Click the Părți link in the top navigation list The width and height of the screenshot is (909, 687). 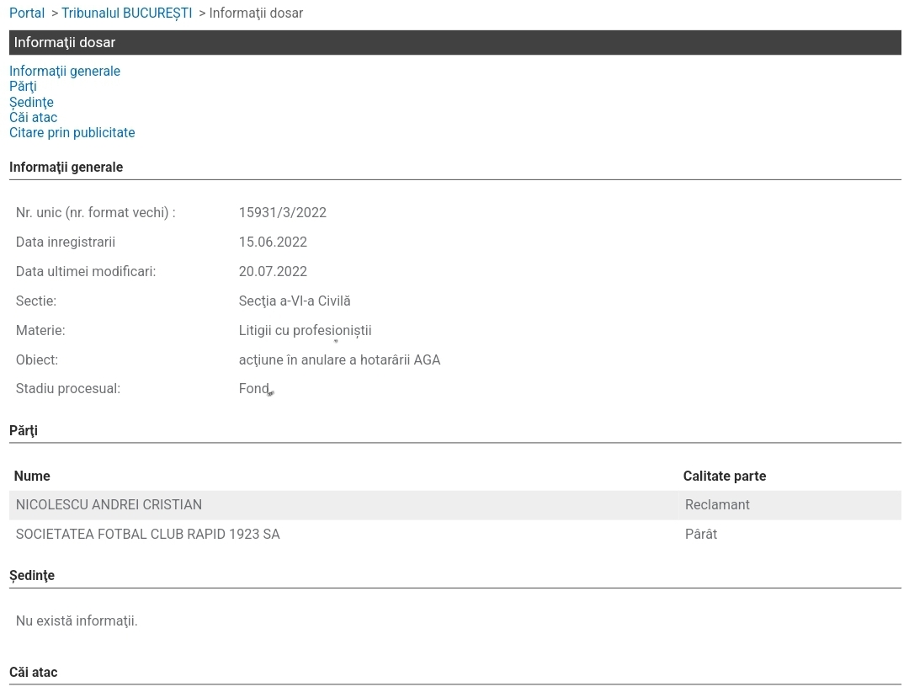23,87
